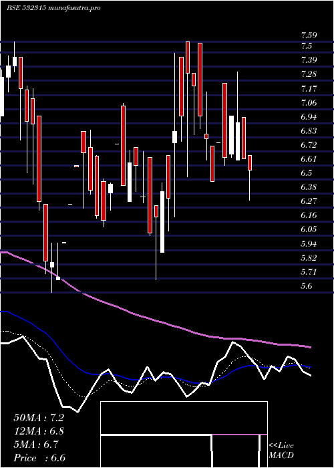The image size is (334, 468).
Task: Click the BSE 532315 munafasutra.pro title text
Action: coord(53,8)
